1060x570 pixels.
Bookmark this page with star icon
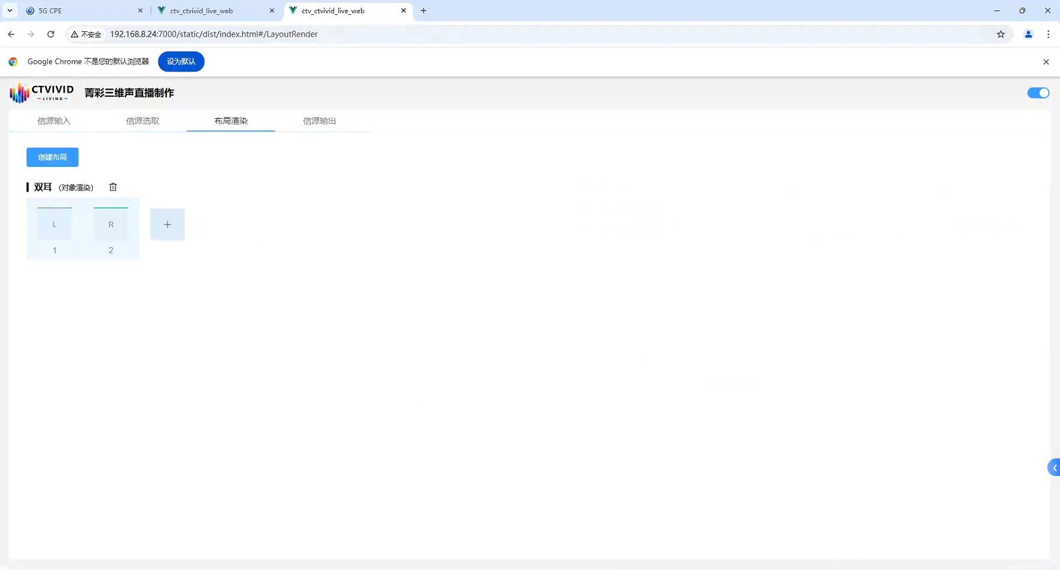pos(1001,34)
